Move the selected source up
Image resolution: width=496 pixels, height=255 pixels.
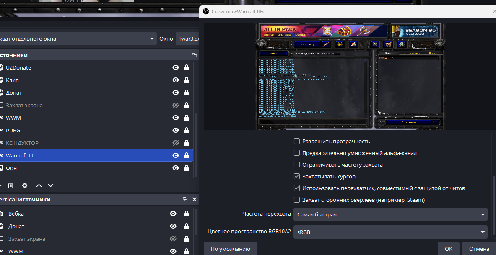tap(39, 185)
